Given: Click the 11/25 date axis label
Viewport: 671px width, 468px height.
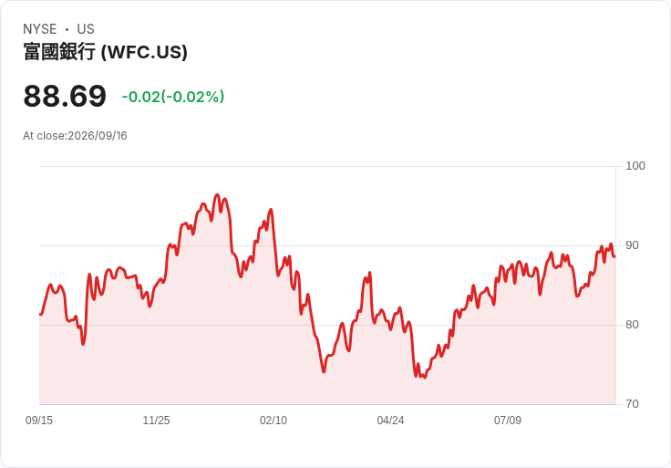Looking at the screenshot, I should tap(156, 421).
